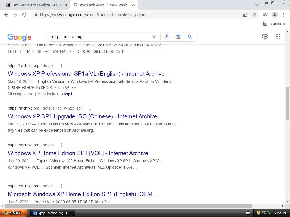Open the Chrome three-dot menu

284,15
